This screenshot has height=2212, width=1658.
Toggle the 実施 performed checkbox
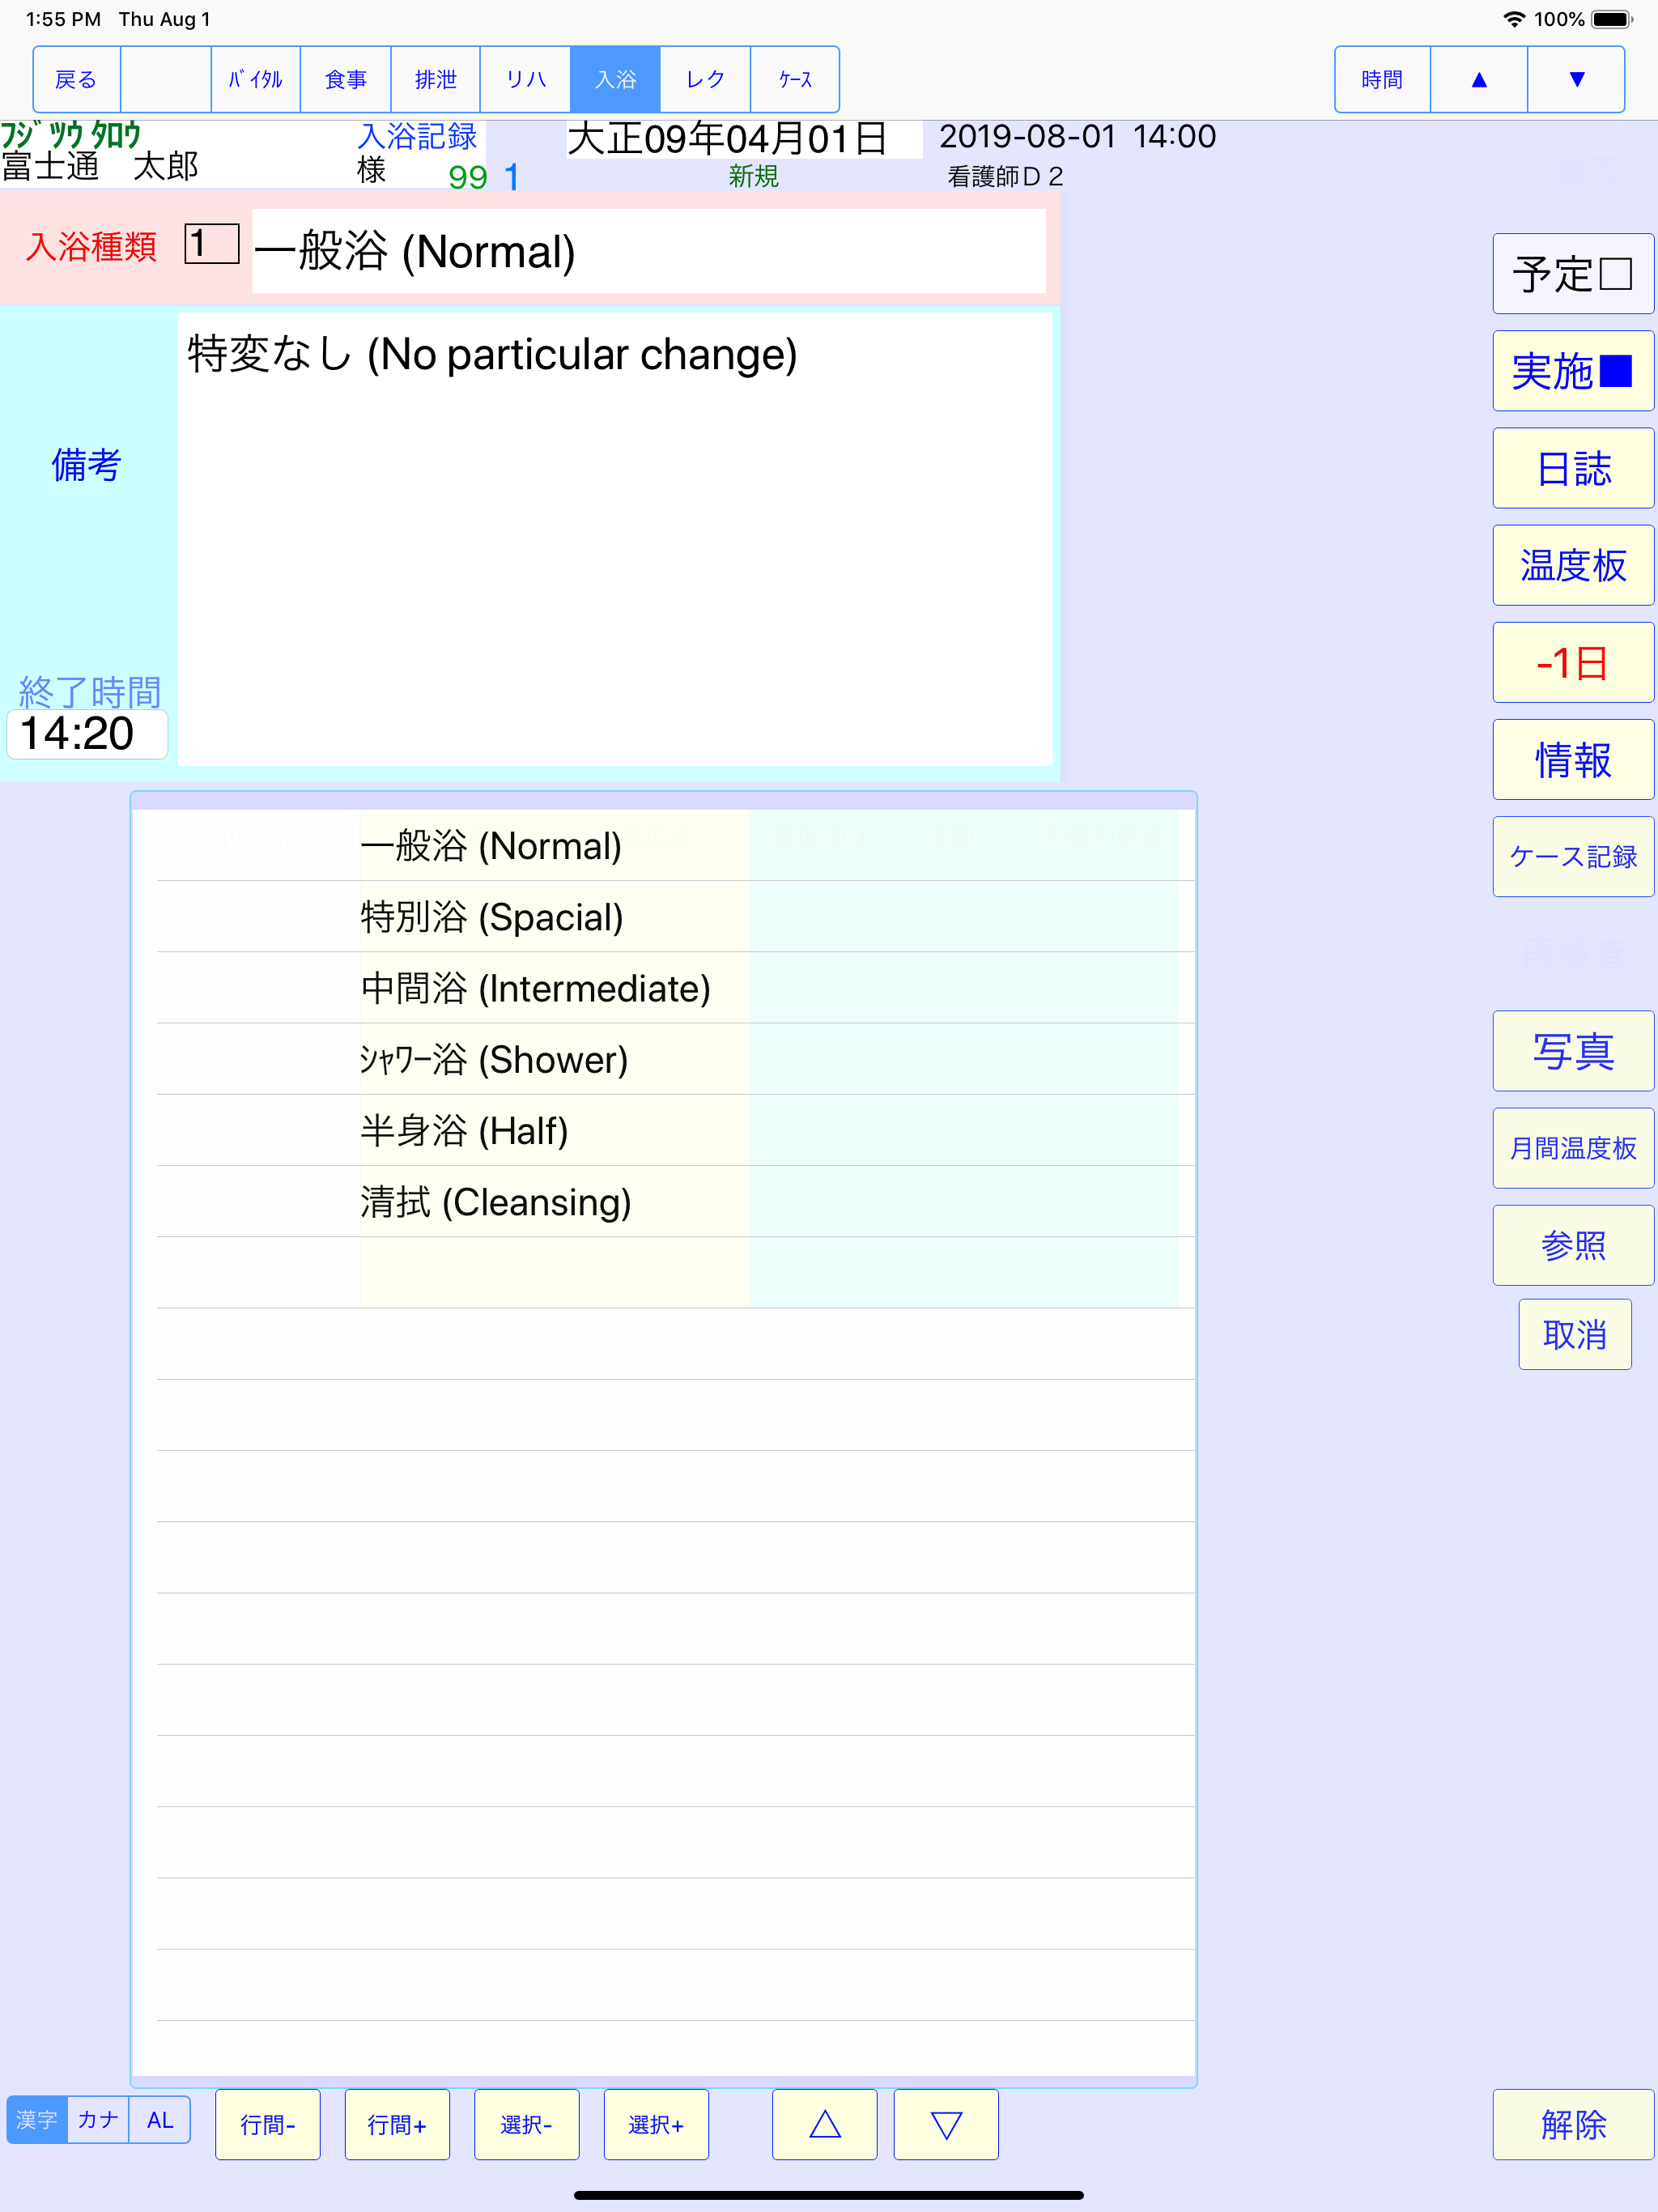(1573, 371)
